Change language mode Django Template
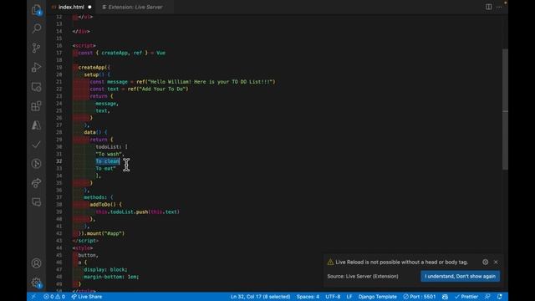 [x=377, y=297]
